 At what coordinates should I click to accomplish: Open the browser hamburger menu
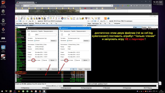150,6
